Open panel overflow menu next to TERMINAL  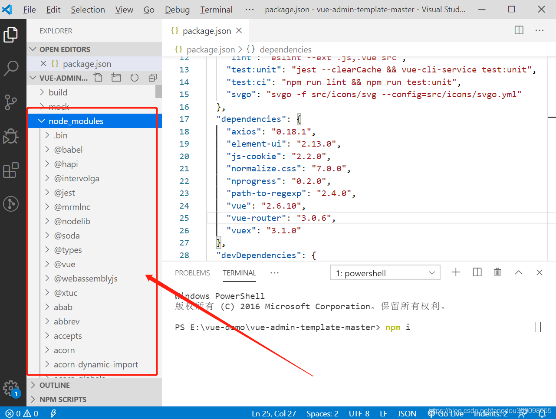pyautogui.click(x=274, y=273)
